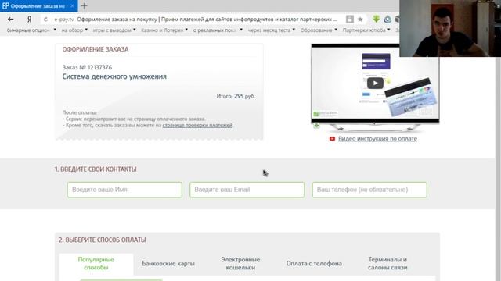Open the Видео инструкция по оплате link
The height and width of the screenshot is (281, 501).
377,139
